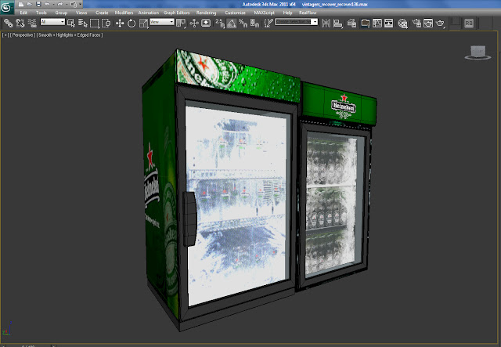Open the 3ds Max application button menu
Image resolution: width=501 pixels, height=347 pixels.
click(7, 8)
